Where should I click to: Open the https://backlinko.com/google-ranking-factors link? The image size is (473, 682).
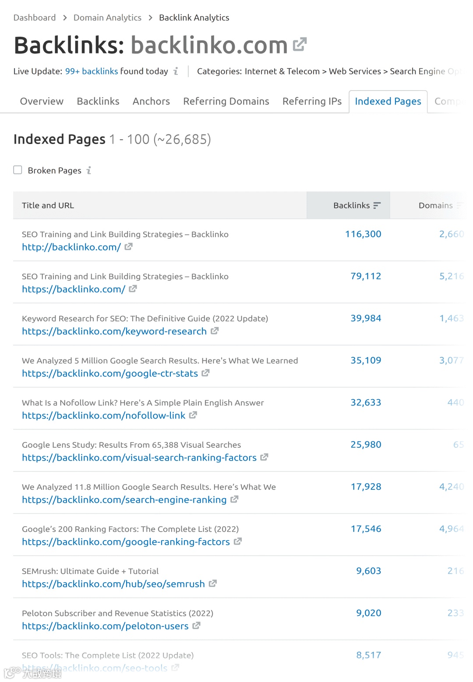click(126, 541)
